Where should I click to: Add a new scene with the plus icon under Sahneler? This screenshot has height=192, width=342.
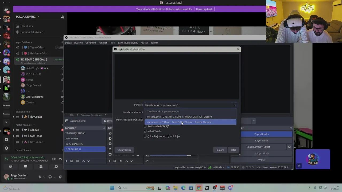coord(67,161)
